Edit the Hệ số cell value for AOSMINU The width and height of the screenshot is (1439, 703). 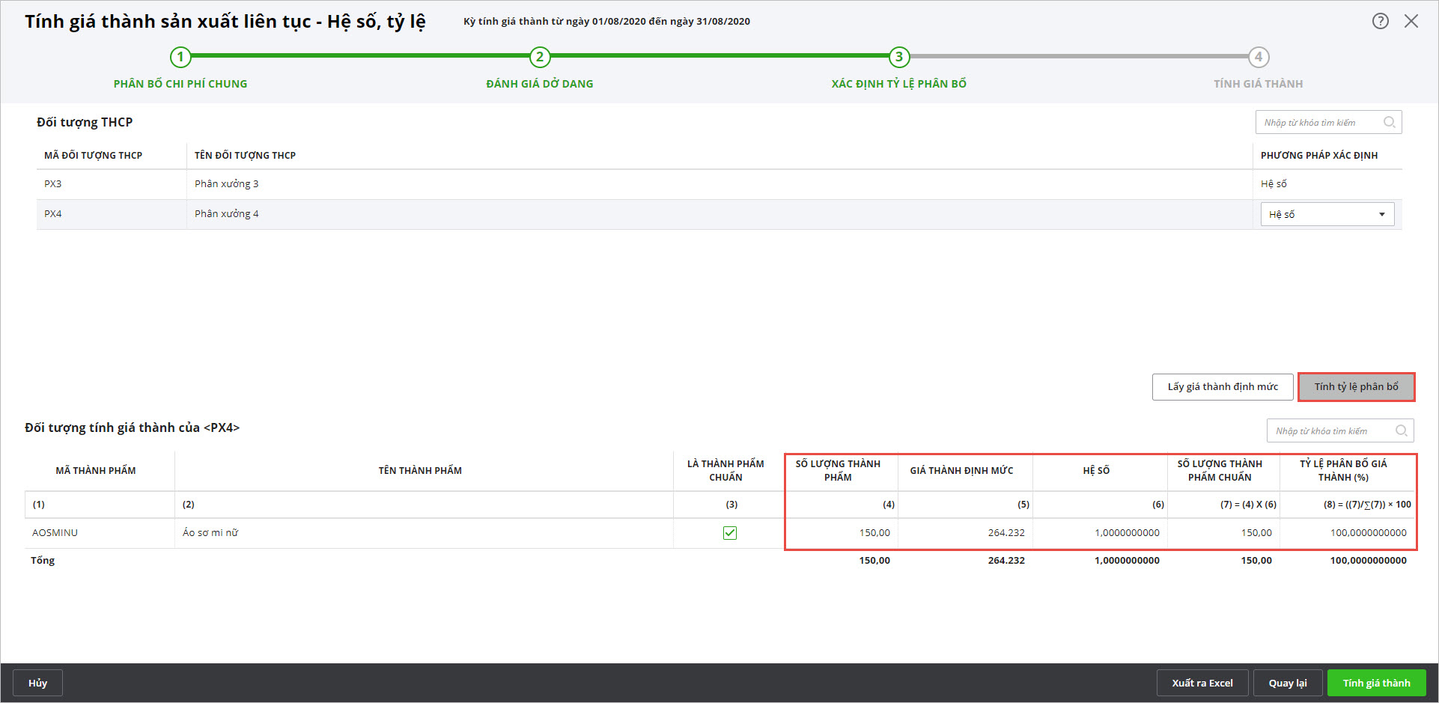pyautogui.click(x=1100, y=533)
